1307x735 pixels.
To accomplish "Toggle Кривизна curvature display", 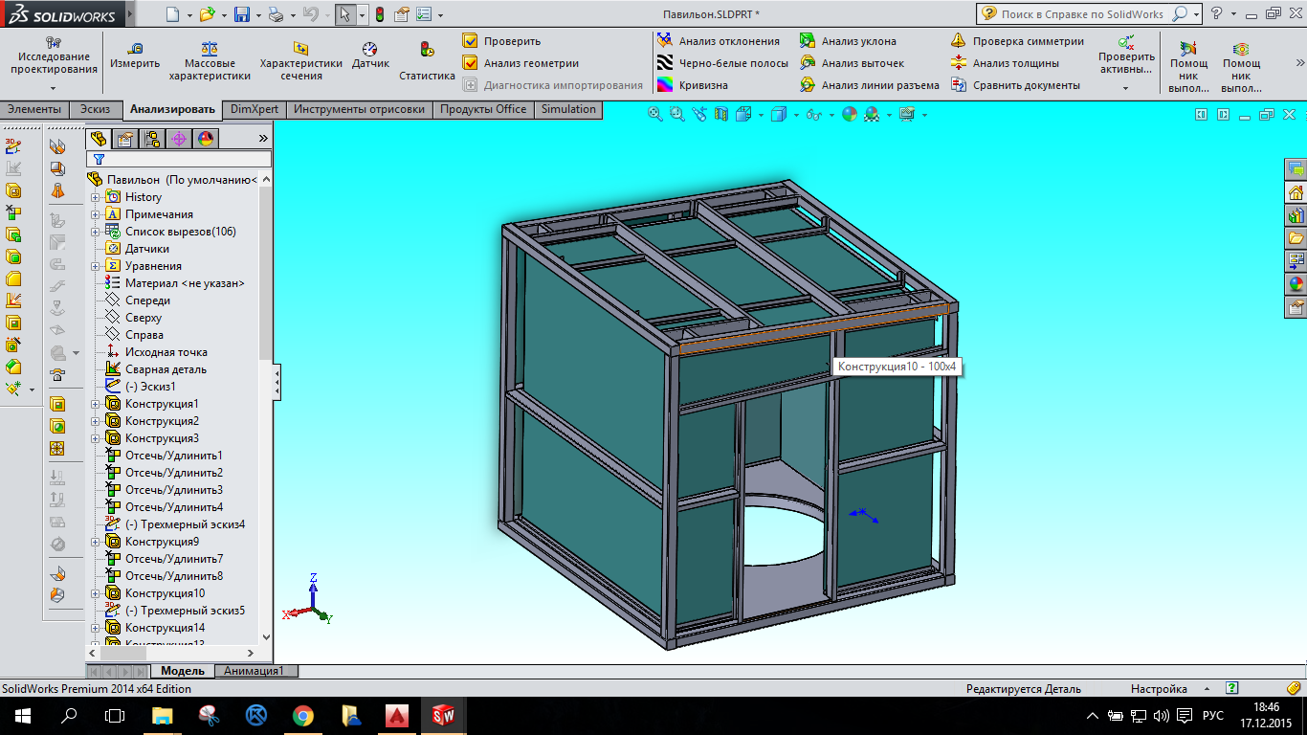I will point(665,85).
